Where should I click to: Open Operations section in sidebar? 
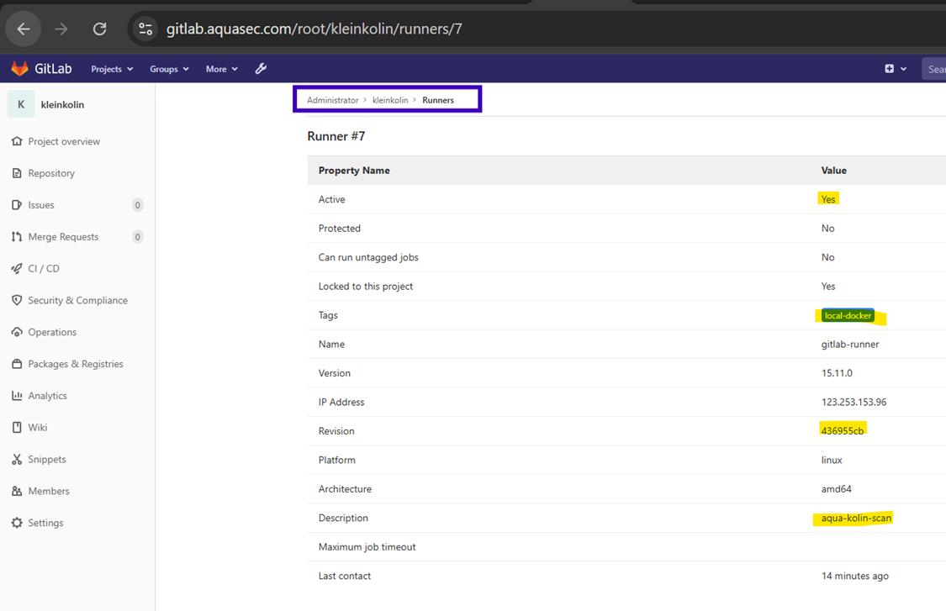(52, 332)
